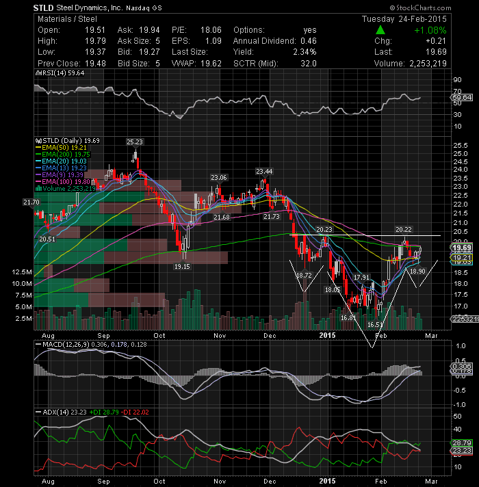Click the green up-arrow change indicator
Screen dimensions: 479x487
pos(380,30)
